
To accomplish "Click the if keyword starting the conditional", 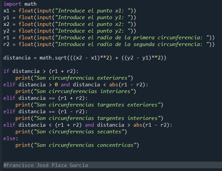I will coord(6,71).
